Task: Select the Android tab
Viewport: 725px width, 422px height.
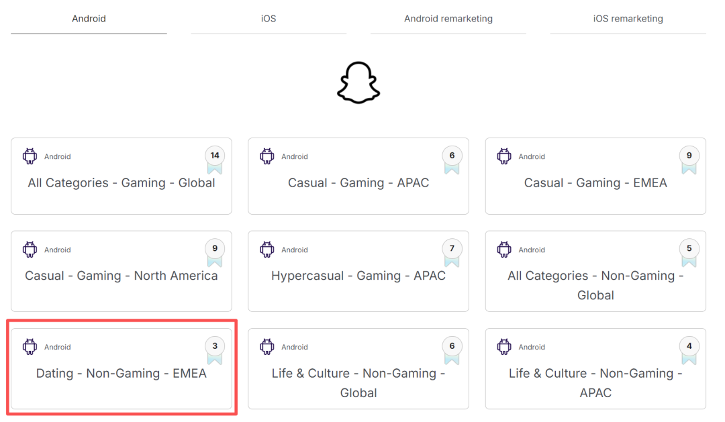Action: click(89, 19)
